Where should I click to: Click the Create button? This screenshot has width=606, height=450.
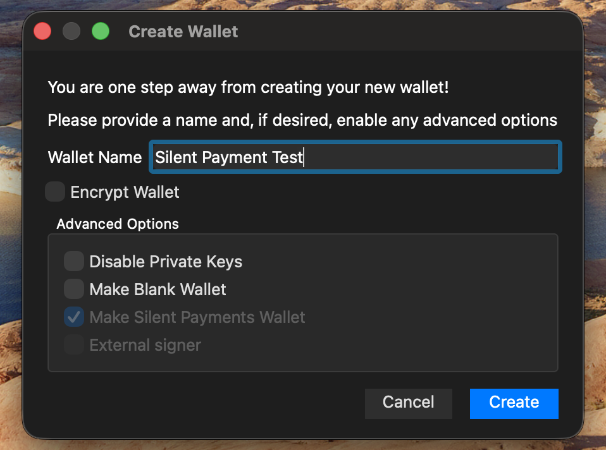coord(514,403)
